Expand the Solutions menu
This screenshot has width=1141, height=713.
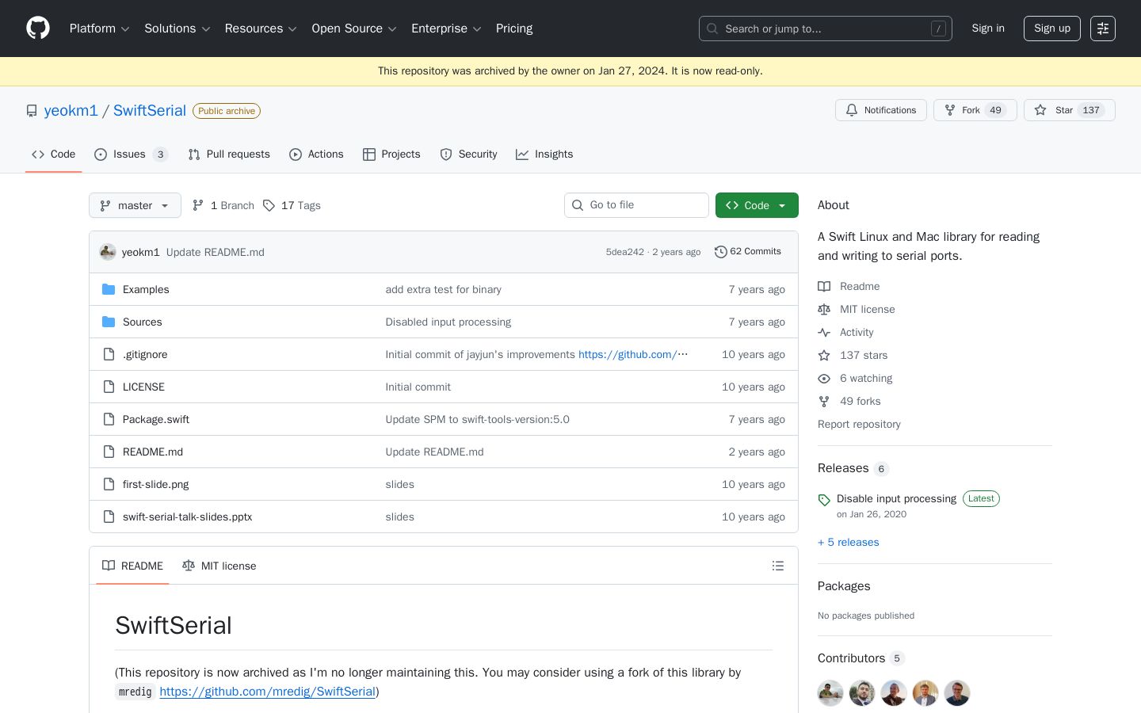click(x=177, y=29)
